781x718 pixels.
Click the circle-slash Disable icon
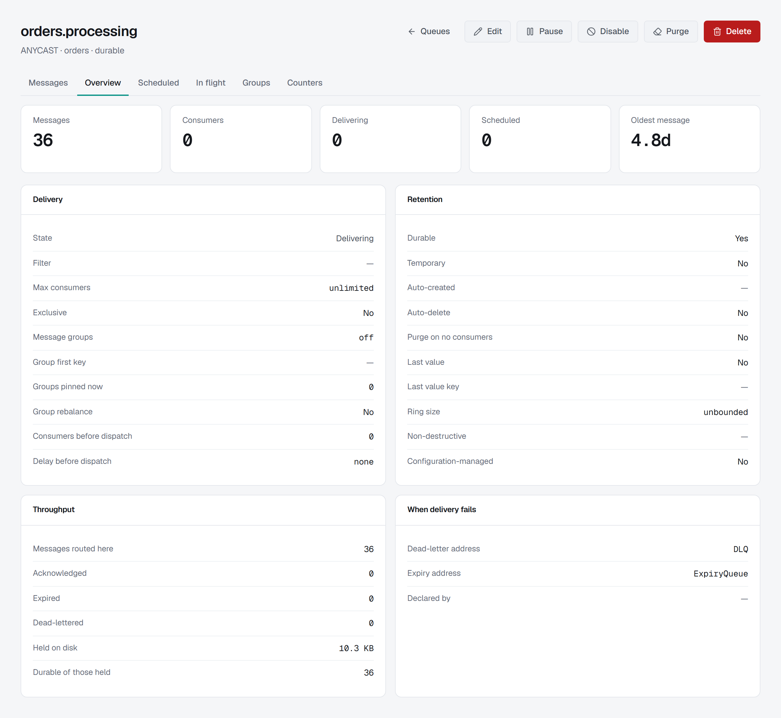click(x=591, y=32)
